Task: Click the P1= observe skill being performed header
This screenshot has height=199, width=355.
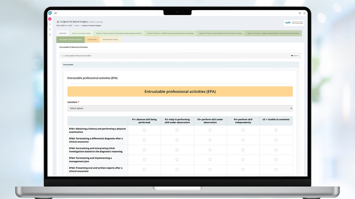Action: 144,121
